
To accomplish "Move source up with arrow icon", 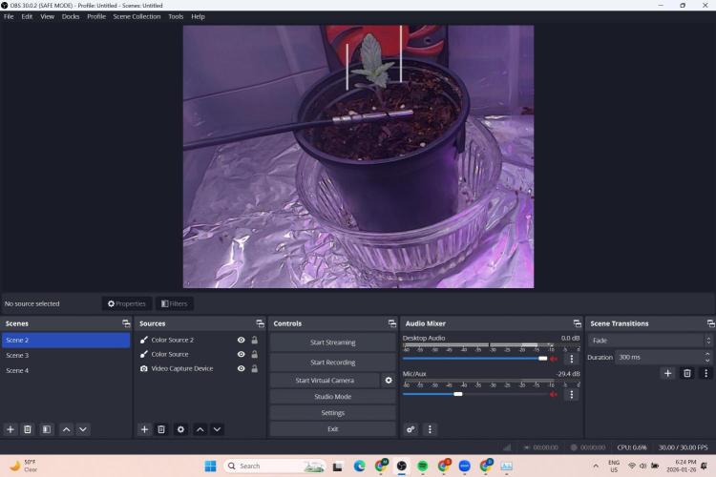I will click(x=200, y=429).
